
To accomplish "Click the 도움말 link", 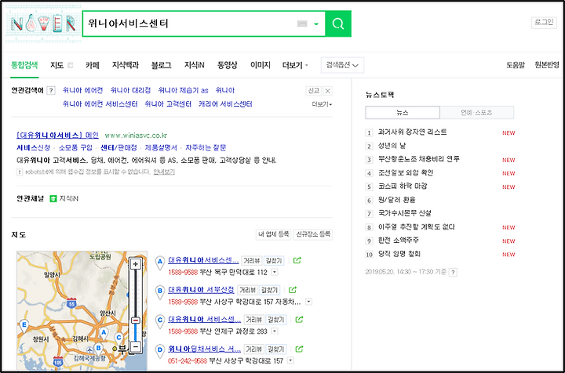I will 516,65.
